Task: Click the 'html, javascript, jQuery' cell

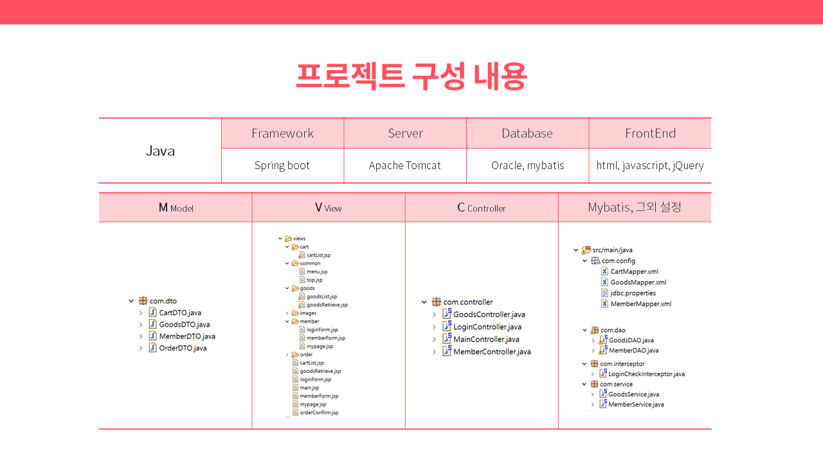Action: [650, 165]
